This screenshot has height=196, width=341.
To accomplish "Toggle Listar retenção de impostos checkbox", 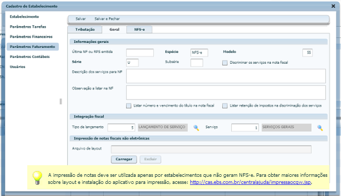I will [225, 106].
